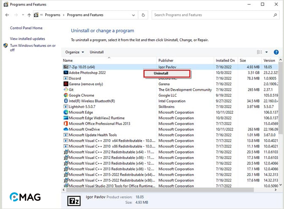The width and height of the screenshot is (284, 209).
Task: Select the Microsoft OneDrive entry
Action: 84,129
